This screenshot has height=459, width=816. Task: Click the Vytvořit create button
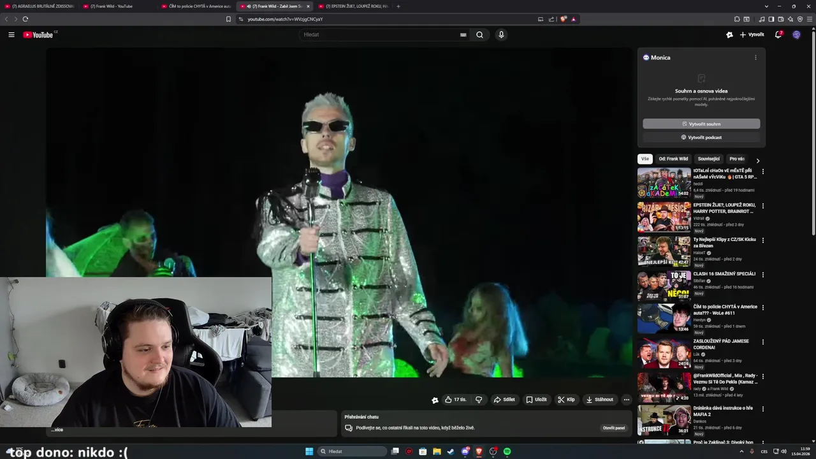point(752,34)
